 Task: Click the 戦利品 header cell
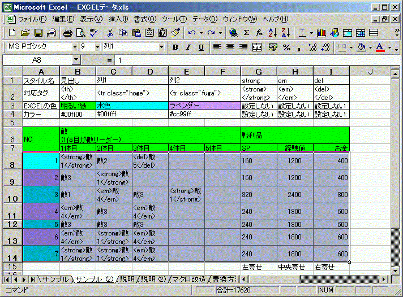tap(295, 136)
